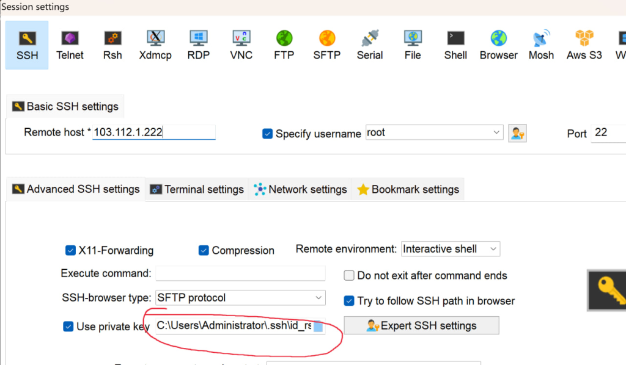Select the SSH session type icon
This screenshot has height=365, width=626.
pos(27,45)
